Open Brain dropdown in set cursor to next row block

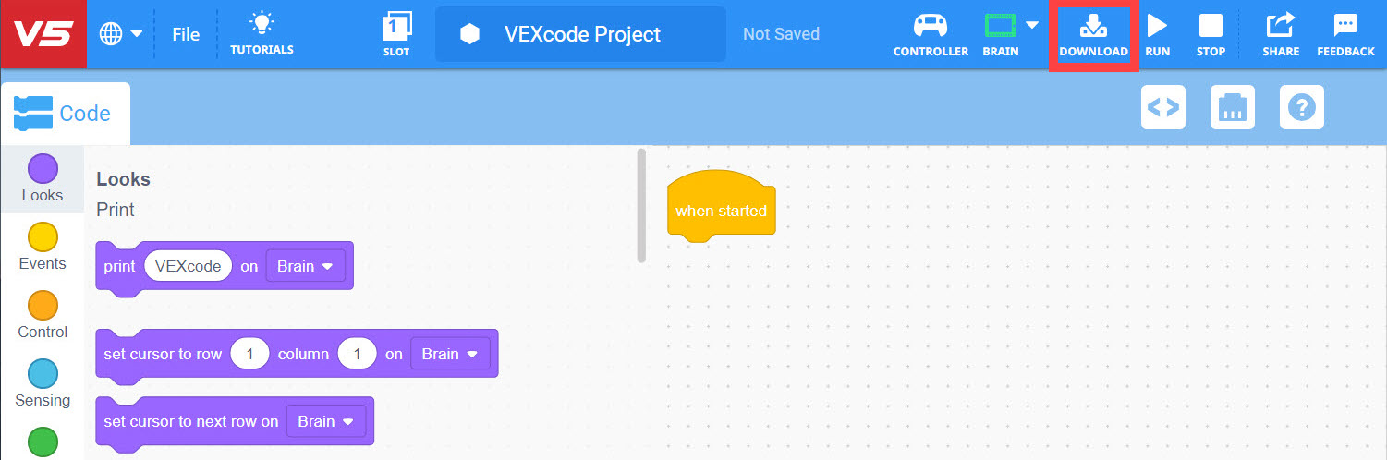point(325,421)
